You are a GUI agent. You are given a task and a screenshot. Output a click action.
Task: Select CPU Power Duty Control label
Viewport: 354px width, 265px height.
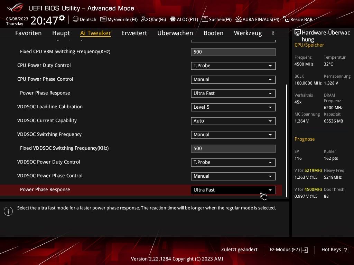[x=44, y=65]
